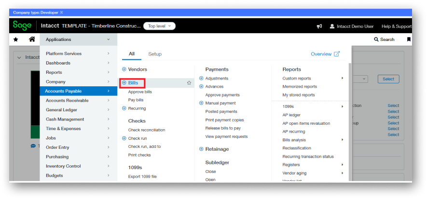427x199 pixels.
Task: Open My stored reports
Action: (x=299, y=95)
